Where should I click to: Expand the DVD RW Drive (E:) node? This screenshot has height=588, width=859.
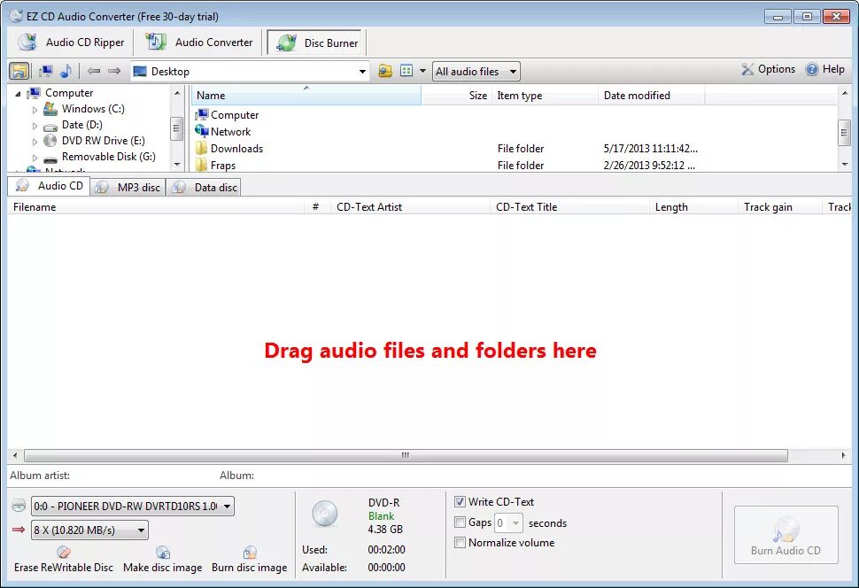pyautogui.click(x=35, y=142)
